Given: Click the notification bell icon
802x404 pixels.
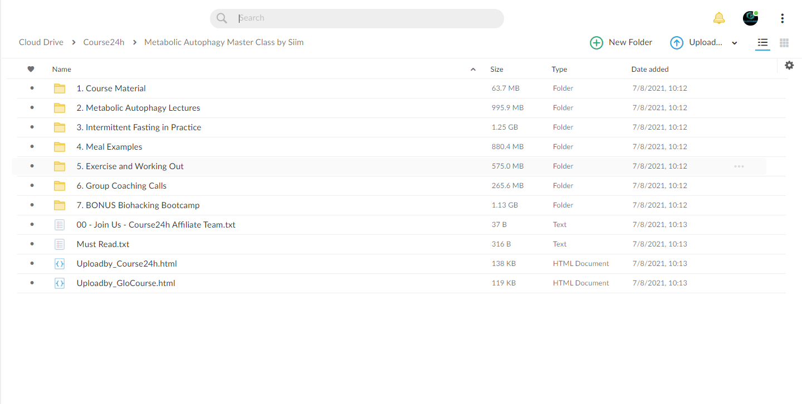Looking at the screenshot, I should coord(719,18).
